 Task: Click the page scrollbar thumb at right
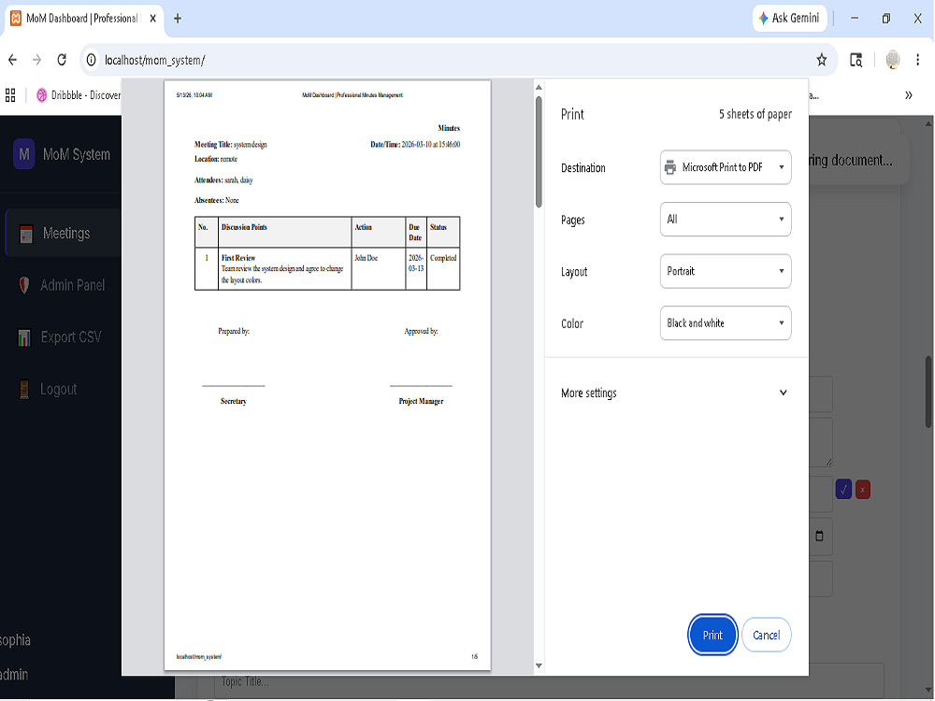coord(928,392)
